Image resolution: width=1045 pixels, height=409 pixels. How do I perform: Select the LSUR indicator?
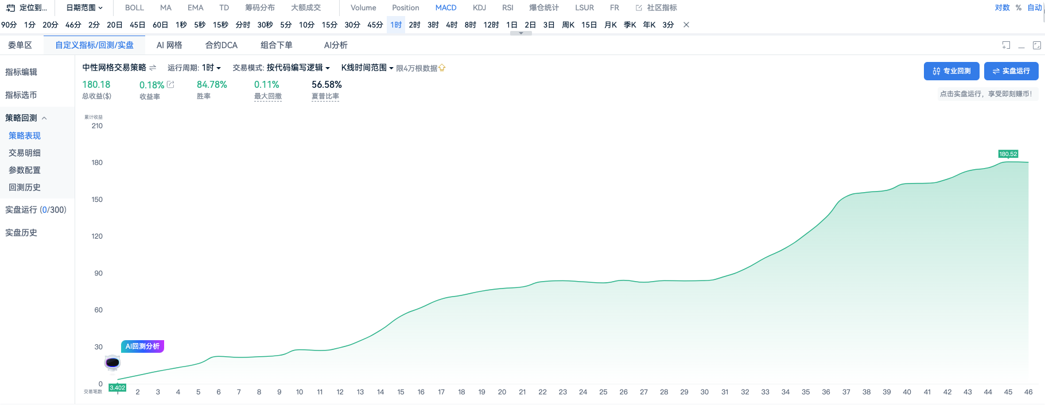point(585,8)
